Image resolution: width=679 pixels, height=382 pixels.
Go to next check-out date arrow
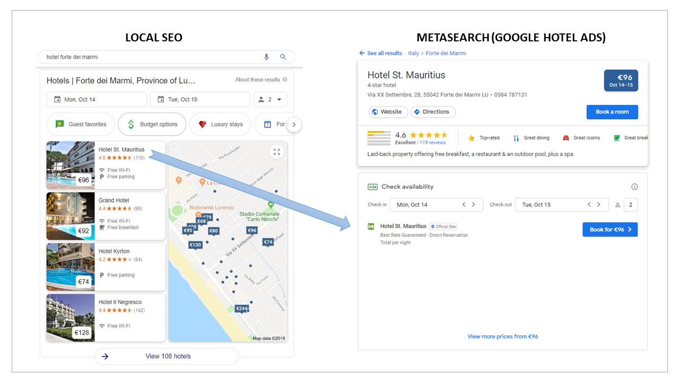[x=599, y=205]
